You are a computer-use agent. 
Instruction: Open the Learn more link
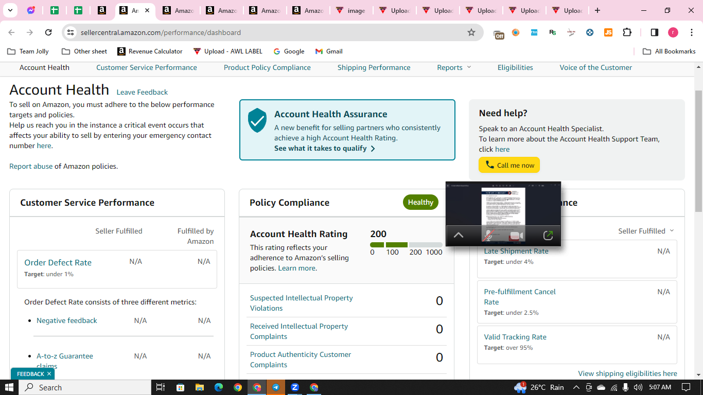tap(296, 268)
